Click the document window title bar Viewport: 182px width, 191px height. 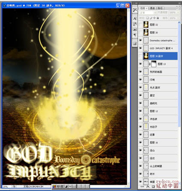pyautogui.click(x=66, y=6)
